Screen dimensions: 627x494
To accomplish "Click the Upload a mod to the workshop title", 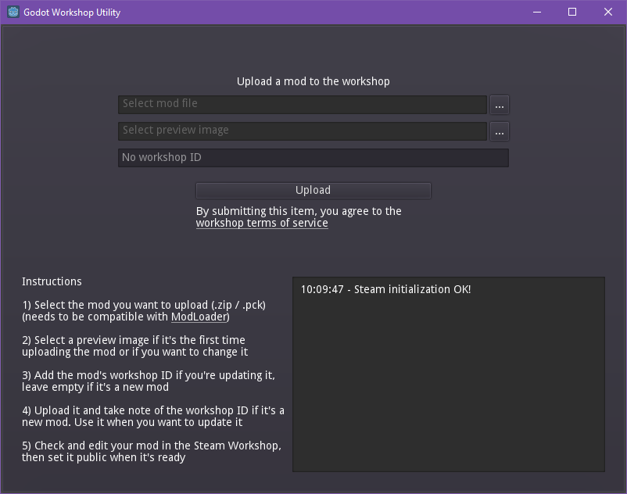I will point(313,81).
